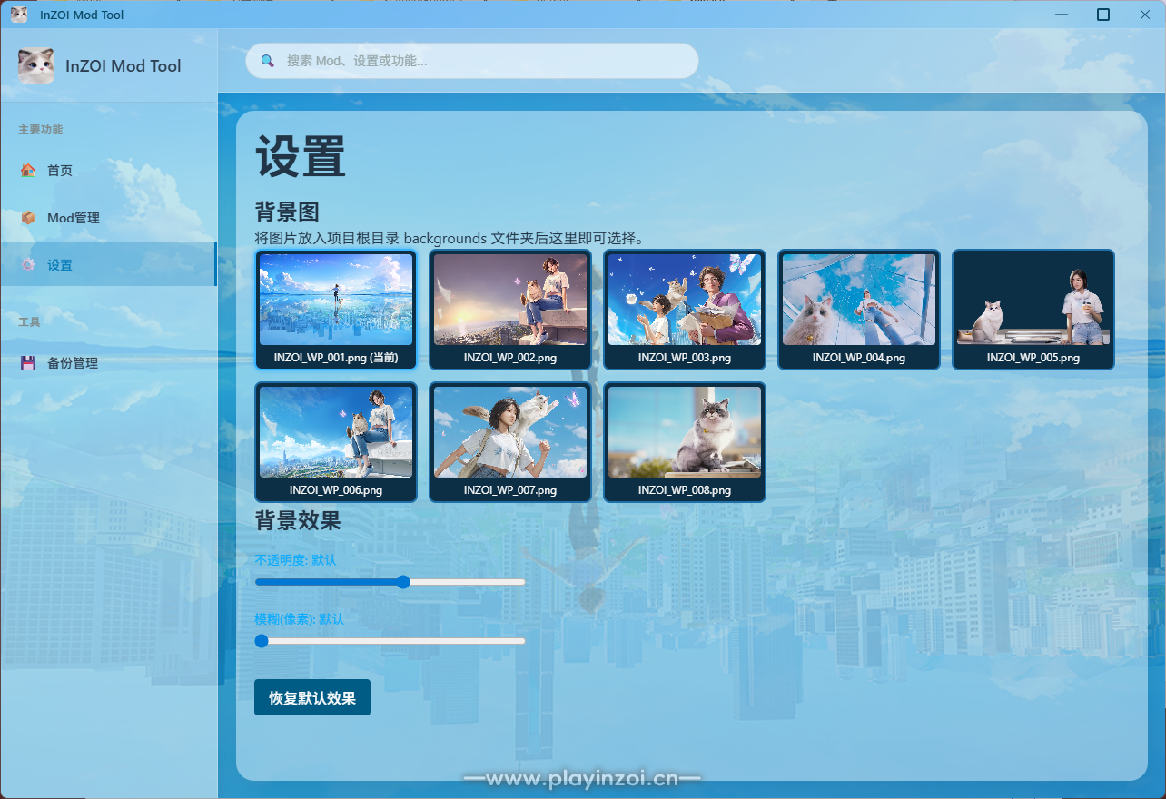Click the house icon beside 首页
Viewport: 1166px width, 799px height.
coord(28,170)
